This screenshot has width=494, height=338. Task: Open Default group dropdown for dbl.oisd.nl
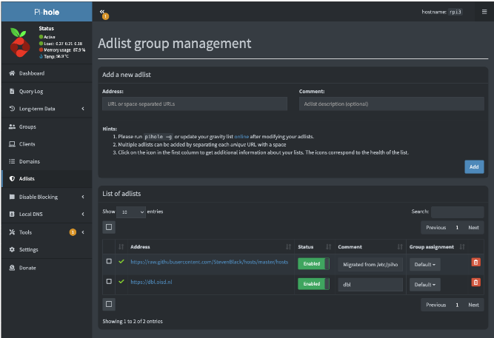coord(424,285)
